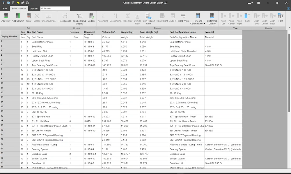The height and width of the screenshot is (174, 291).
Task: Click the Undo arrow in the title bar
Action: [18, 3]
